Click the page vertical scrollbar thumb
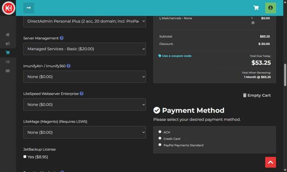Image resolution: width=287 pixels, height=172 pixels. coord(285,74)
